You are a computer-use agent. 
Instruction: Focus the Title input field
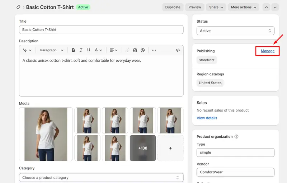[101, 30]
